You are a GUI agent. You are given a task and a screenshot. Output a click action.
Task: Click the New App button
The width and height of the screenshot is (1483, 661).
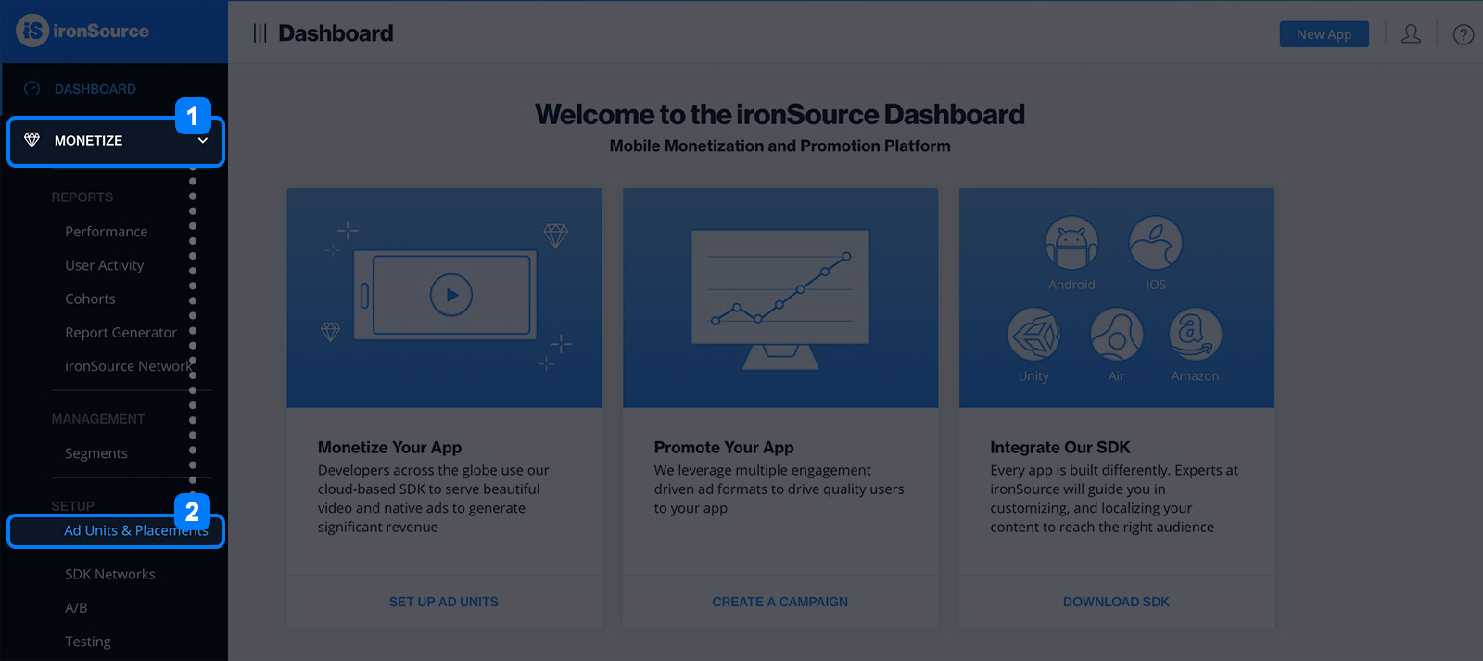(x=1324, y=34)
